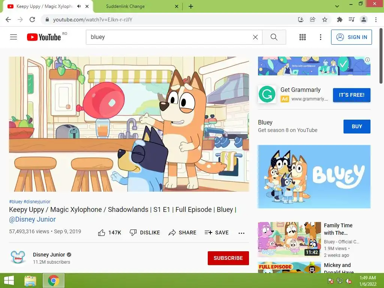Screen dimensions: 384x288
Task: Click the video player frame
Action: (129, 124)
